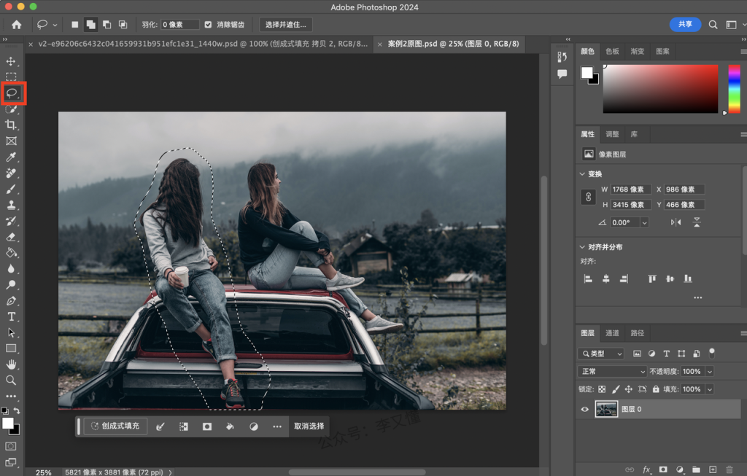Select the Hand tool
This screenshot has height=476, width=747.
point(11,364)
